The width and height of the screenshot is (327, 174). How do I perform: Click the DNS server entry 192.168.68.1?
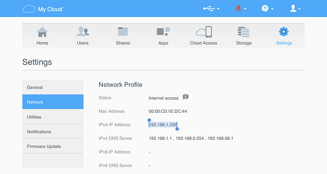tap(220, 138)
